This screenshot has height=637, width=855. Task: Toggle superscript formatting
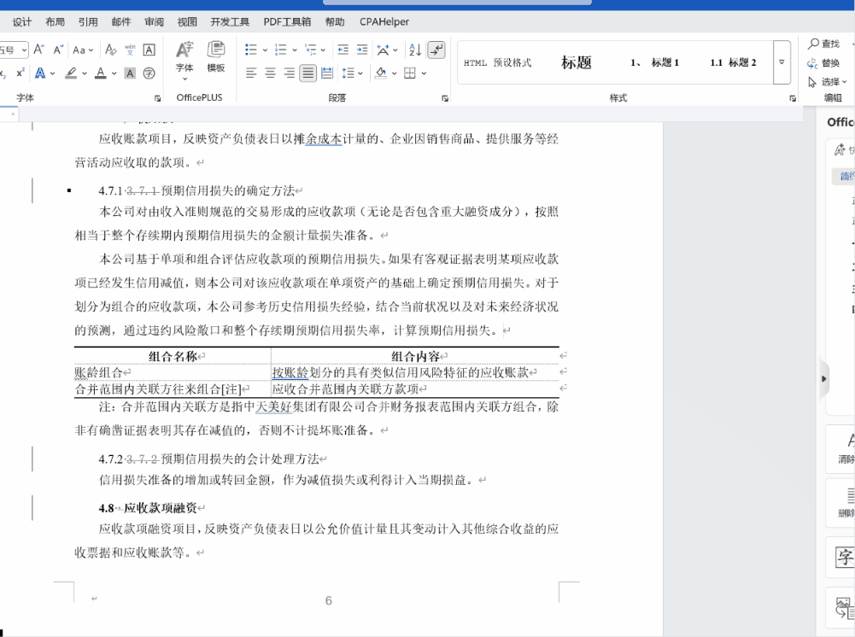point(20,73)
